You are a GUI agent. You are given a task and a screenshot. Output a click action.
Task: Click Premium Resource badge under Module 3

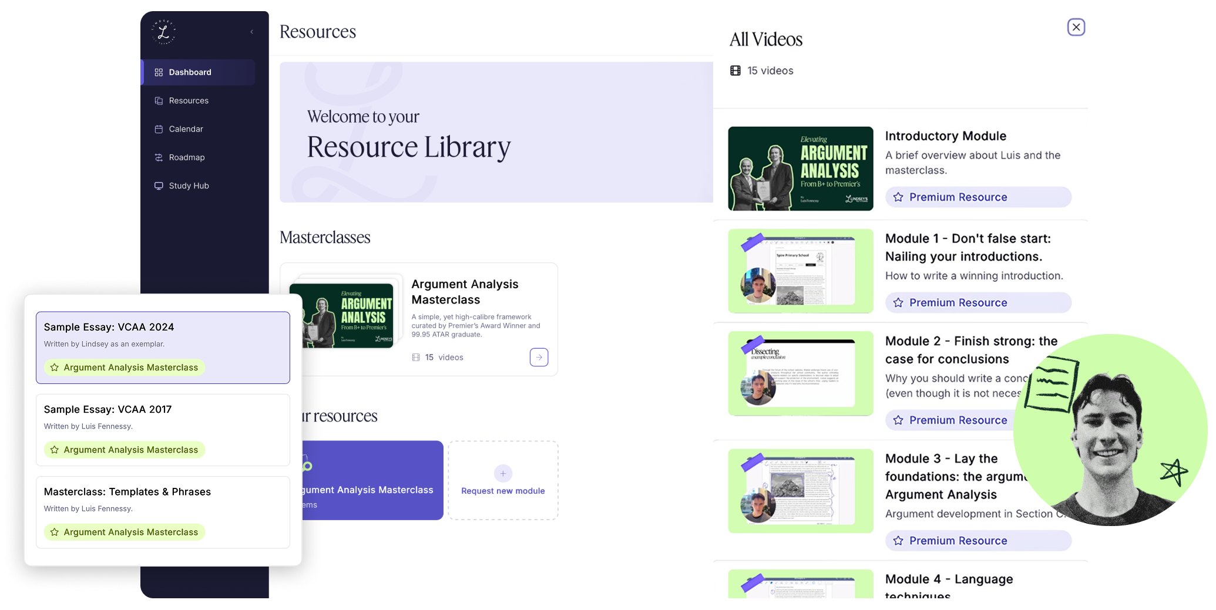pos(978,541)
